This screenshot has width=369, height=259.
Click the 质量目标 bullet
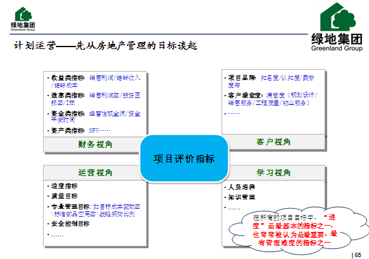pyautogui.click(x=64, y=196)
